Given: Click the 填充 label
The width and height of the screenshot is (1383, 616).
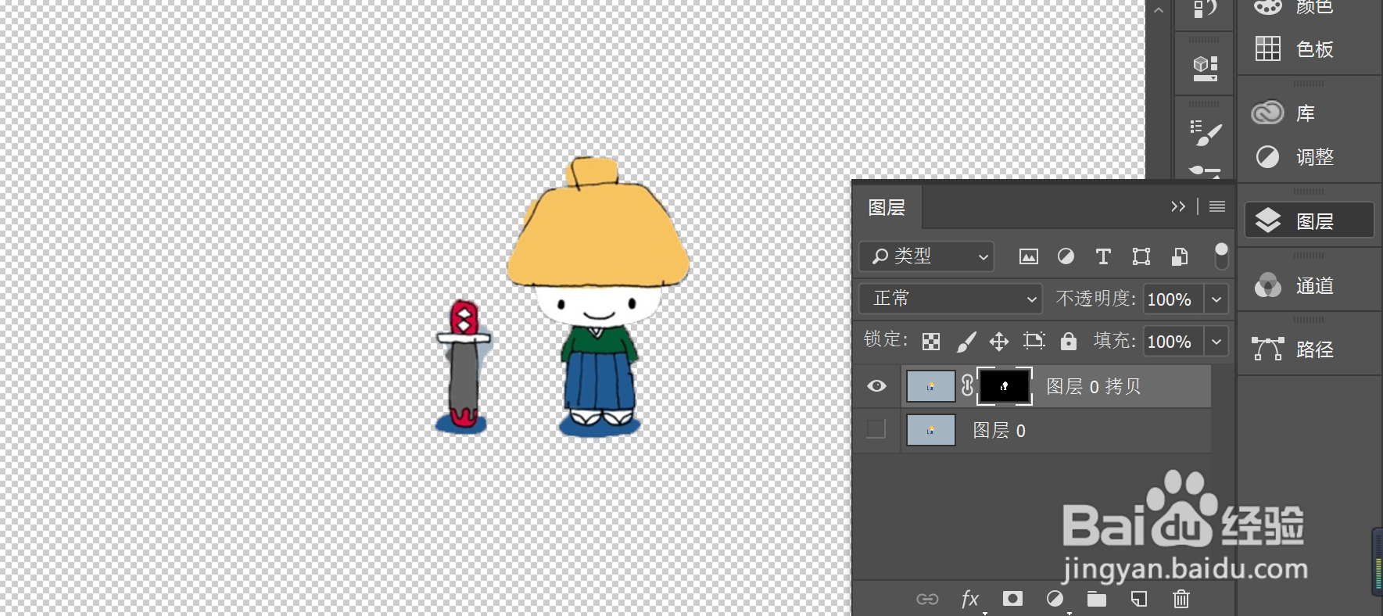Looking at the screenshot, I should [1114, 340].
